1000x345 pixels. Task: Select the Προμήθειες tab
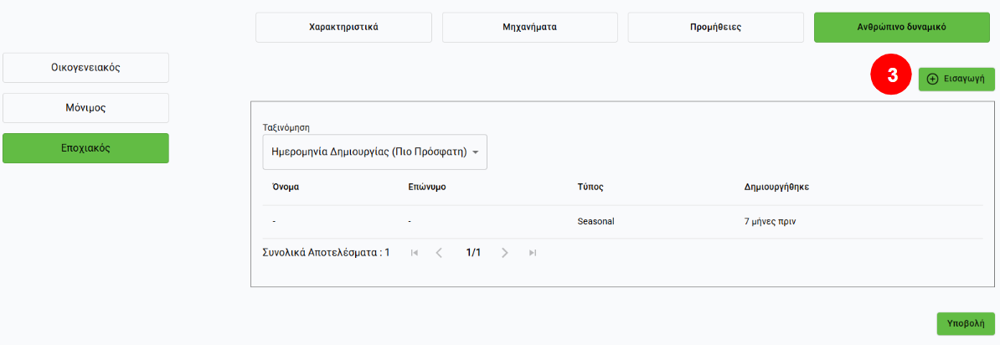coord(715,27)
